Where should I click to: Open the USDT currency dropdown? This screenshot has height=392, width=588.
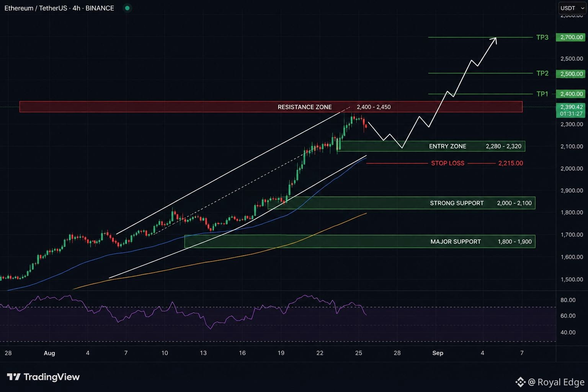click(x=572, y=8)
